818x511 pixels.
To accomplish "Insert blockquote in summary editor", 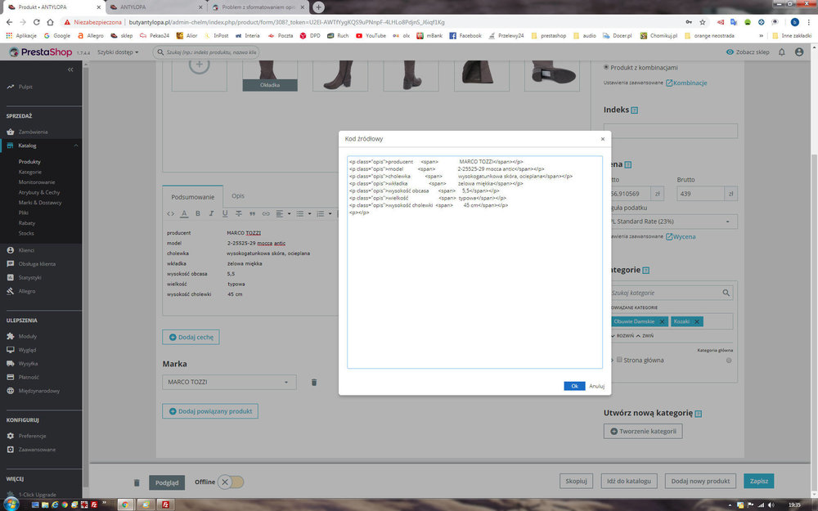I will [x=252, y=213].
